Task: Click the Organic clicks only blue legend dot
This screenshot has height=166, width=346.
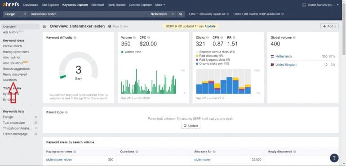Action: (x=197, y=64)
